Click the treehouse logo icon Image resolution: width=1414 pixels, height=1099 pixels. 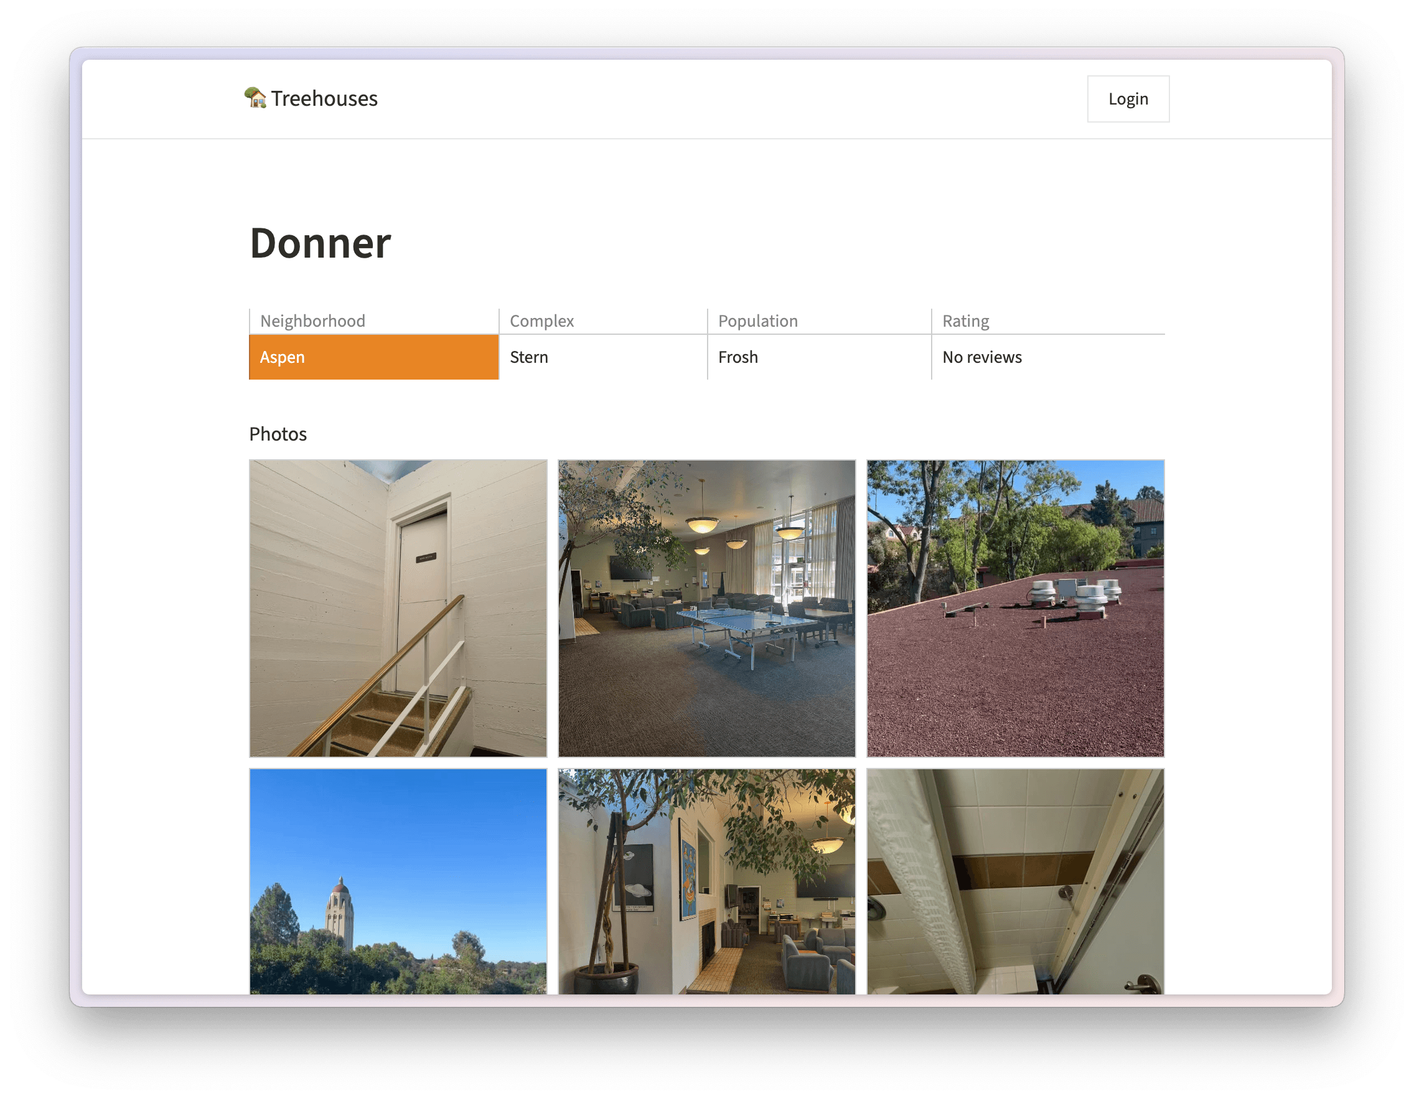(255, 98)
